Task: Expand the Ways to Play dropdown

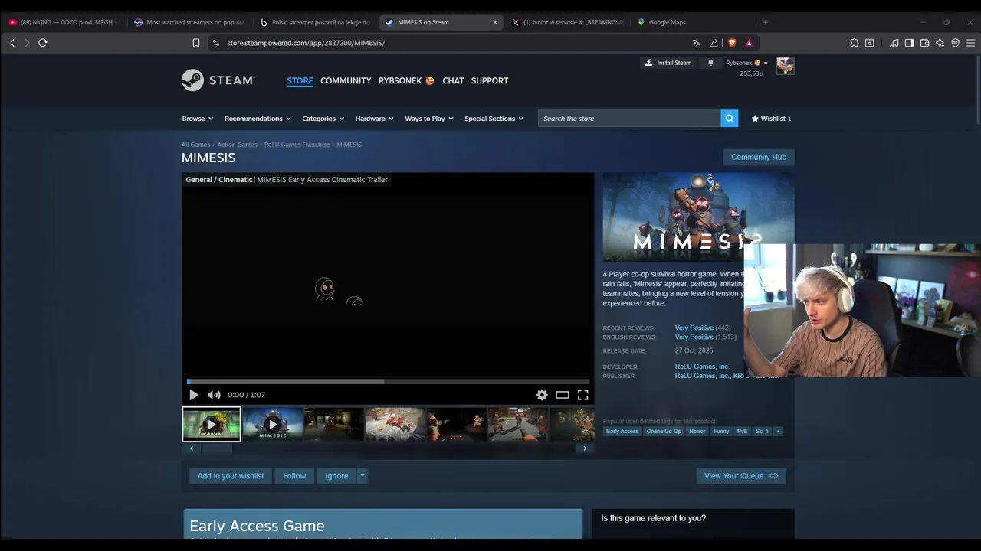Action: click(x=429, y=119)
